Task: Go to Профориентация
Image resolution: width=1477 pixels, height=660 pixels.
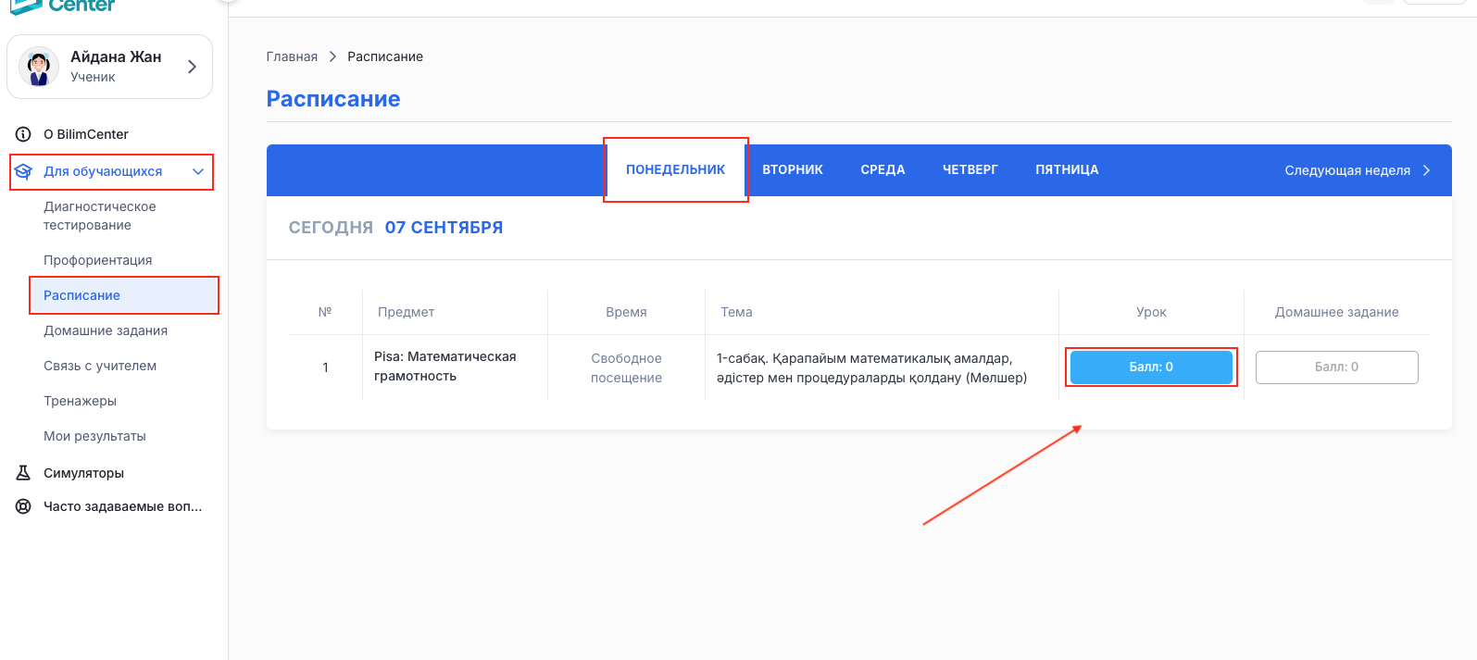Action: click(x=97, y=260)
